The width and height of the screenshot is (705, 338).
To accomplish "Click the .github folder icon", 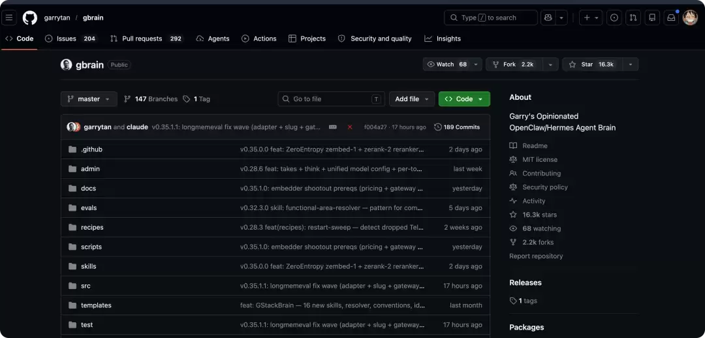I will (72, 149).
